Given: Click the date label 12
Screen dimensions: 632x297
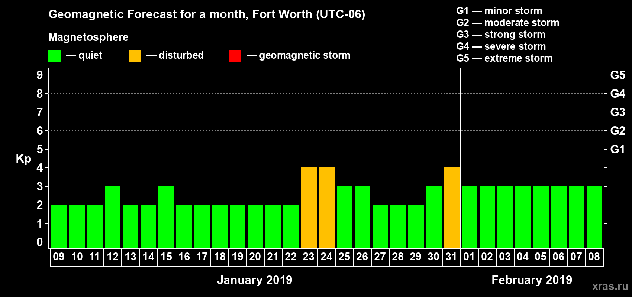Looking at the screenshot, I should click(x=113, y=257).
